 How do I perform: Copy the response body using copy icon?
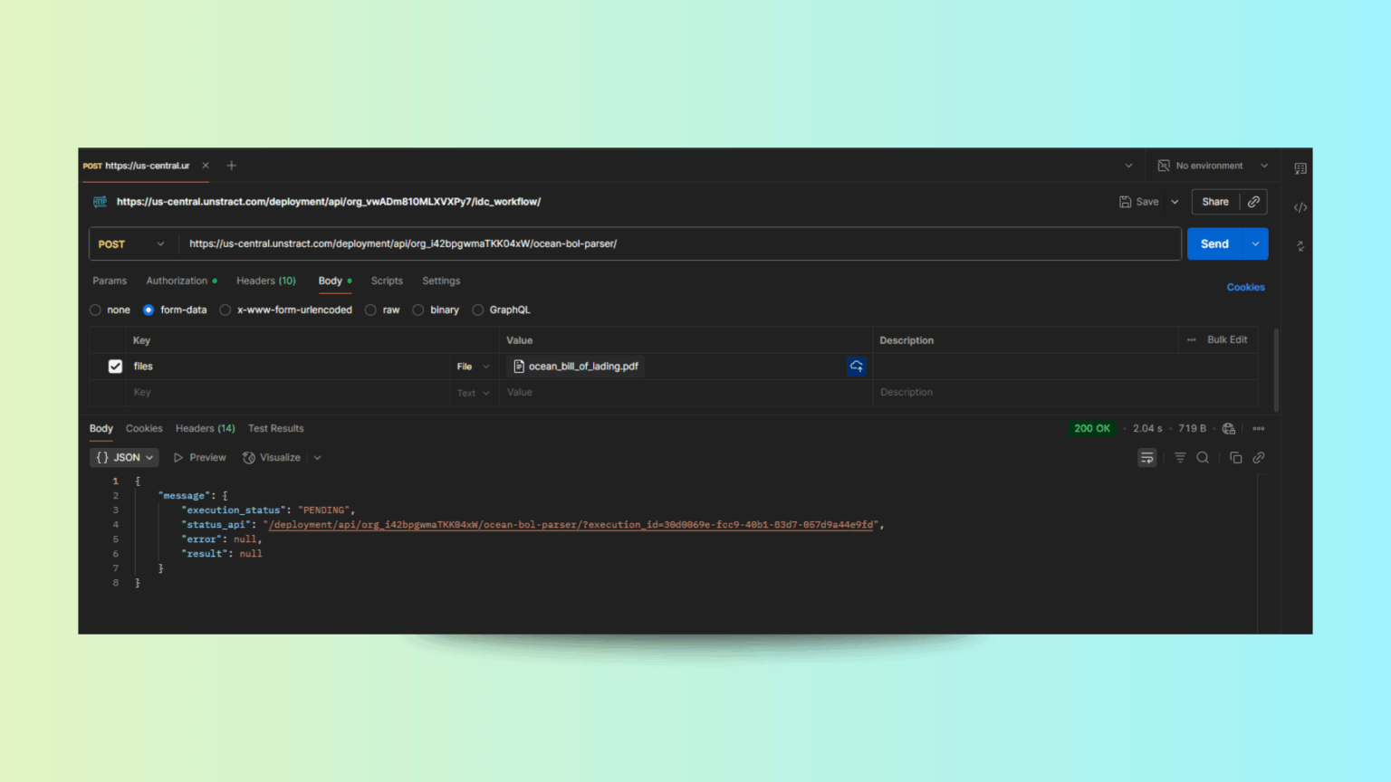click(1235, 457)
